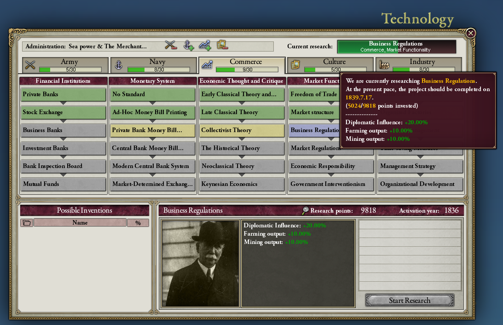Click the swords icon on Army tab
Image resolution: width=503 pixels, height=325 pixels.
[30, 65]
